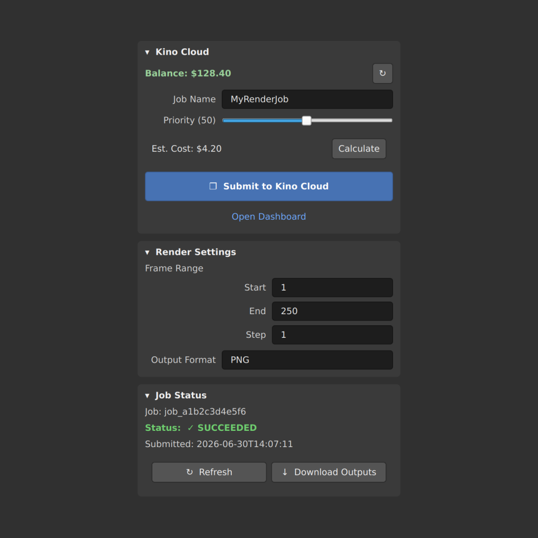Click the Submitted 2026-06-30T14:07:11 timestamp
The image size is (538, 538).
tap(219, 444)
